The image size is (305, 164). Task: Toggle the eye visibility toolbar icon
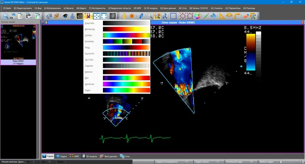[65, 16]
